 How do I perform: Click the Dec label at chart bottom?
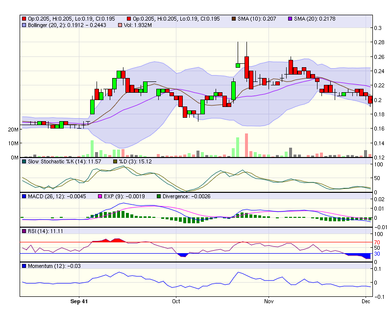click(365, 301)
